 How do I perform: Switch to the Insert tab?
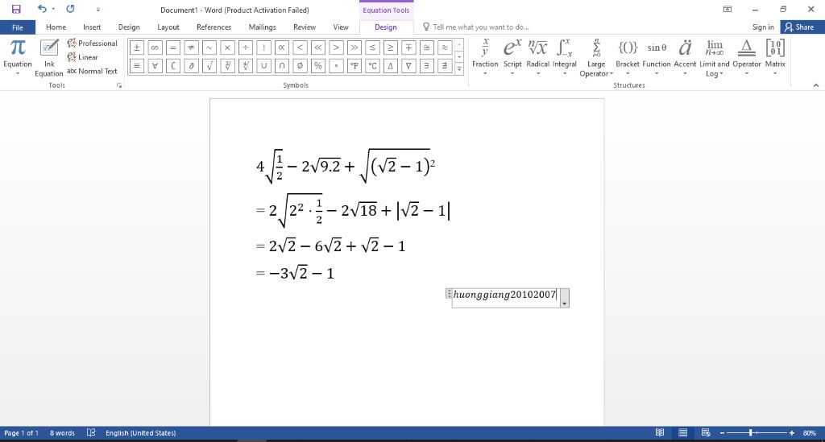[x=92, y=27]
